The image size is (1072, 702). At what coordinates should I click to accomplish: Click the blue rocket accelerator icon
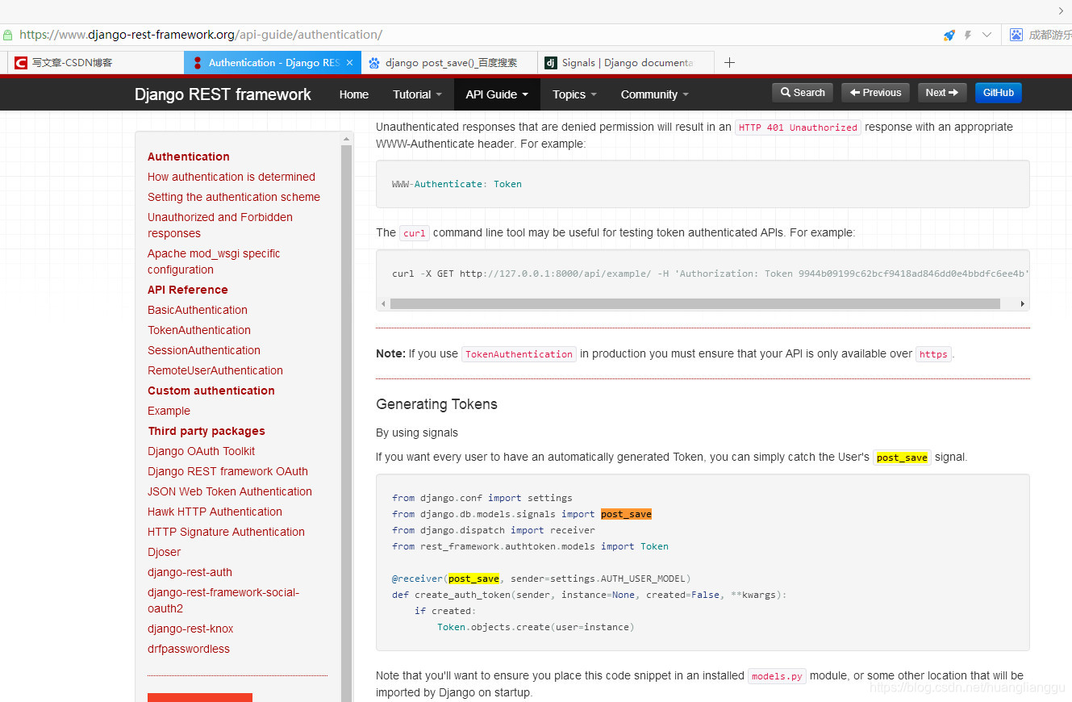949,35
